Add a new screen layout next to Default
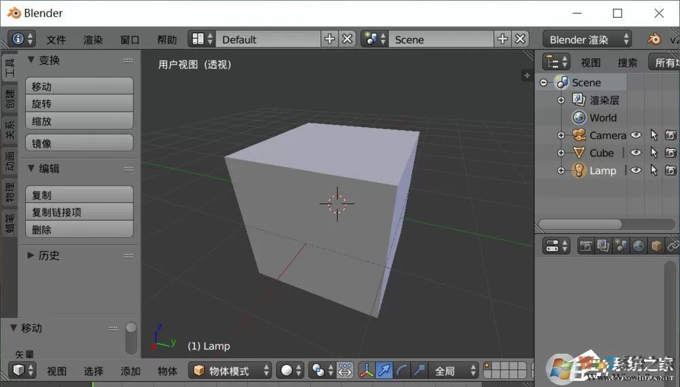 (330, 39)
